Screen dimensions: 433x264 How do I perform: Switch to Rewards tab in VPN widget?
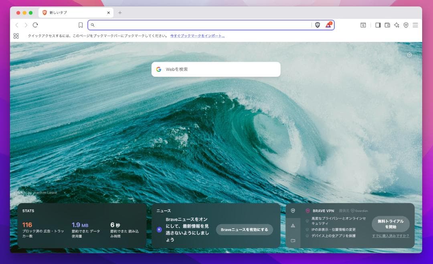(293, 226)
